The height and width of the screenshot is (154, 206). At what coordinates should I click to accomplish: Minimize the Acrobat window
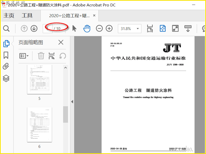tap(194, 5)
